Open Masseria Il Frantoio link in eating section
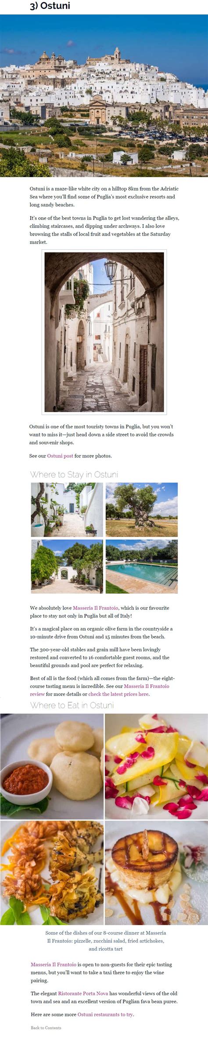The height and width of the screenshot is (1048, 208). coord(54,964)
